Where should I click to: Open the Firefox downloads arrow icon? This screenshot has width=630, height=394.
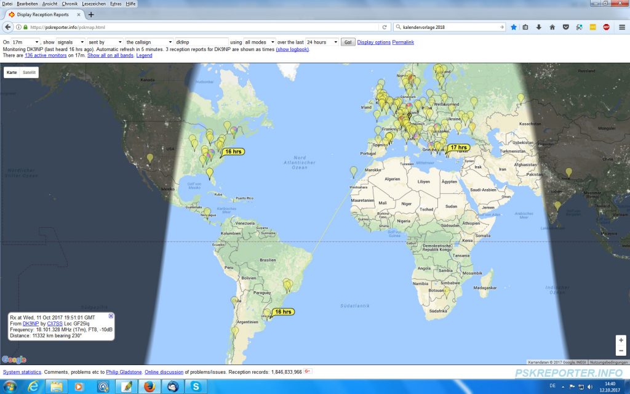539,27
